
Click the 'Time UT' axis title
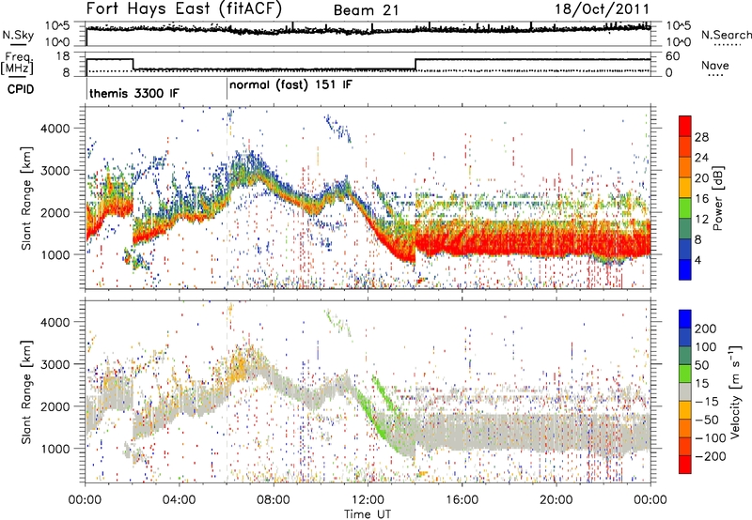[x=368, y=513]
